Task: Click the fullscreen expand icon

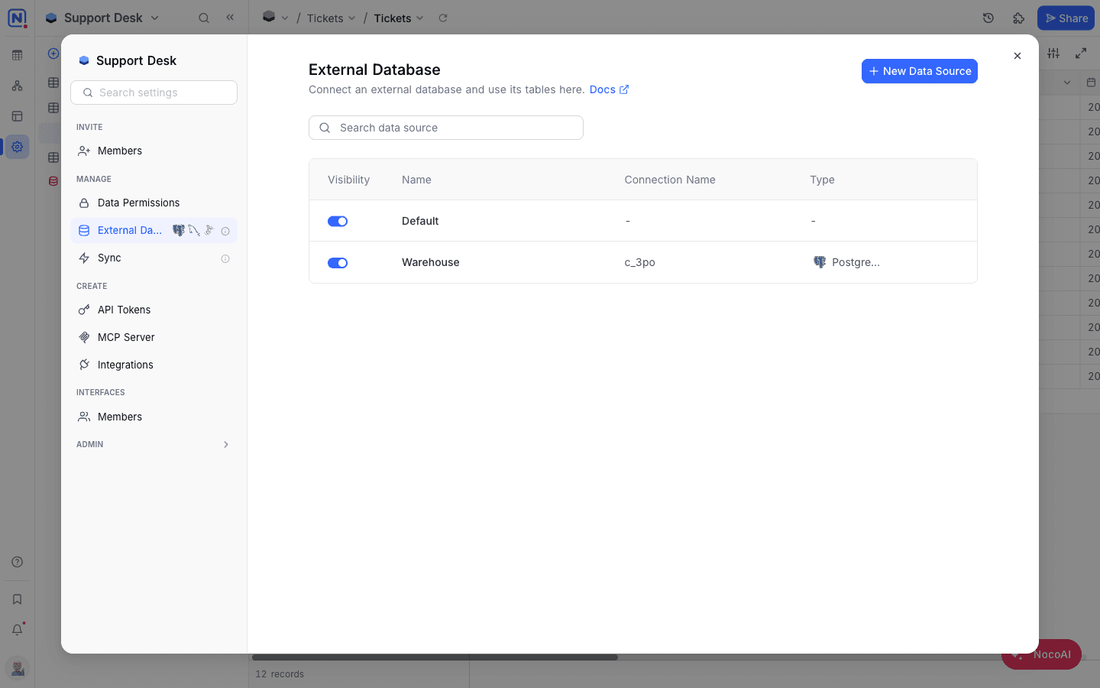Action: click(x=1081, y=53)
